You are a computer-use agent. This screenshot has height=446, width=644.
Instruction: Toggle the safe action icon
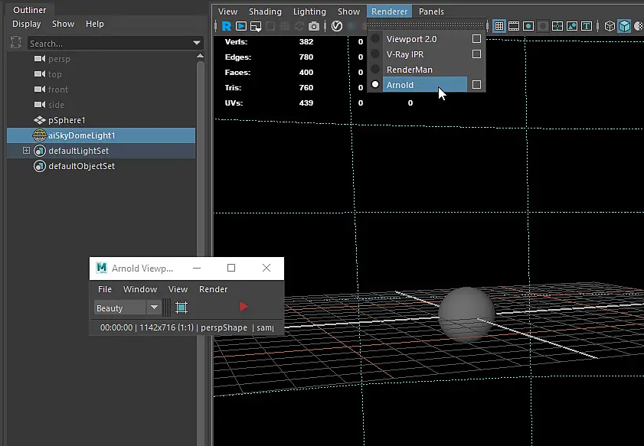point(572,26)
